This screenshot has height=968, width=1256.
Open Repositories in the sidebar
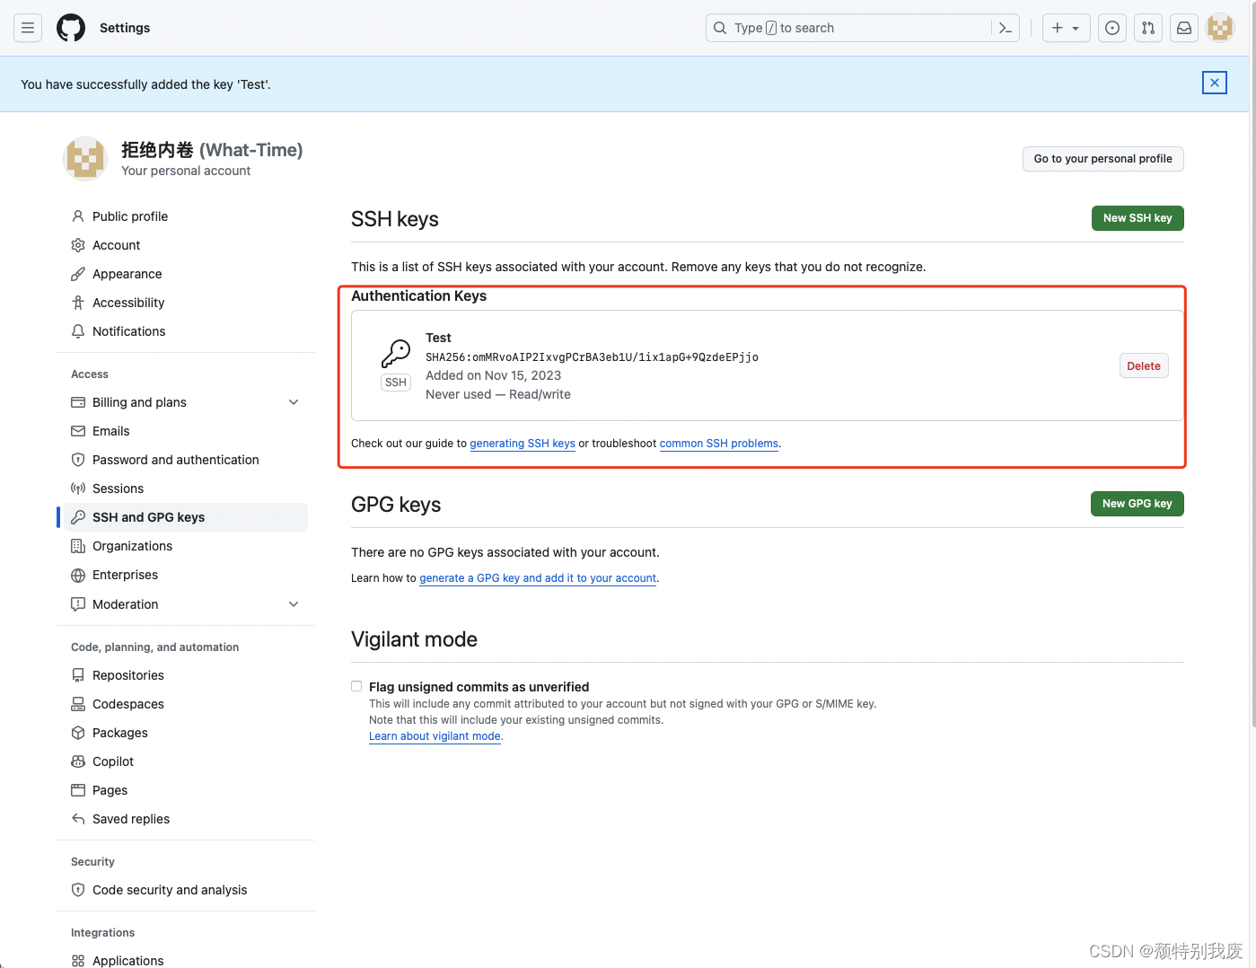[x=127, y=674]
